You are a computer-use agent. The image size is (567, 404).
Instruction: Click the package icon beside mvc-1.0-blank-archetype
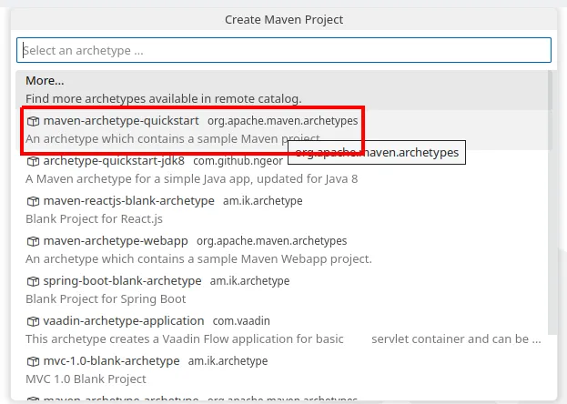pos(33,361)
